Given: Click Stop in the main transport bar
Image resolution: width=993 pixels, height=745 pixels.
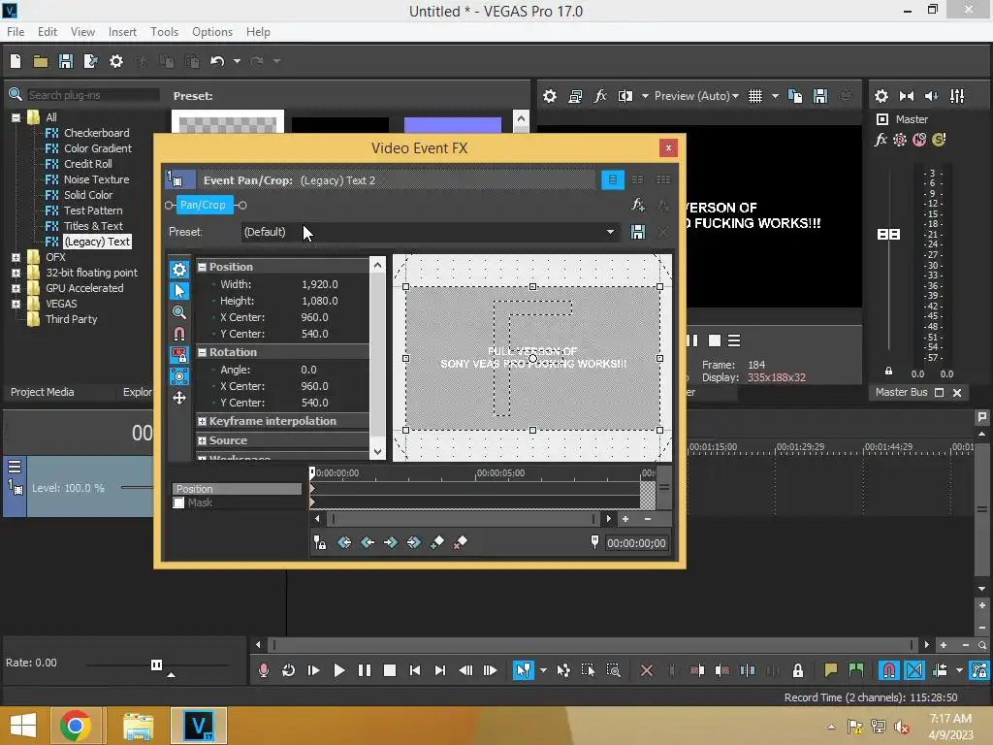Looking at the screenshot, I should pyautogui.click(x=390, y=670).
